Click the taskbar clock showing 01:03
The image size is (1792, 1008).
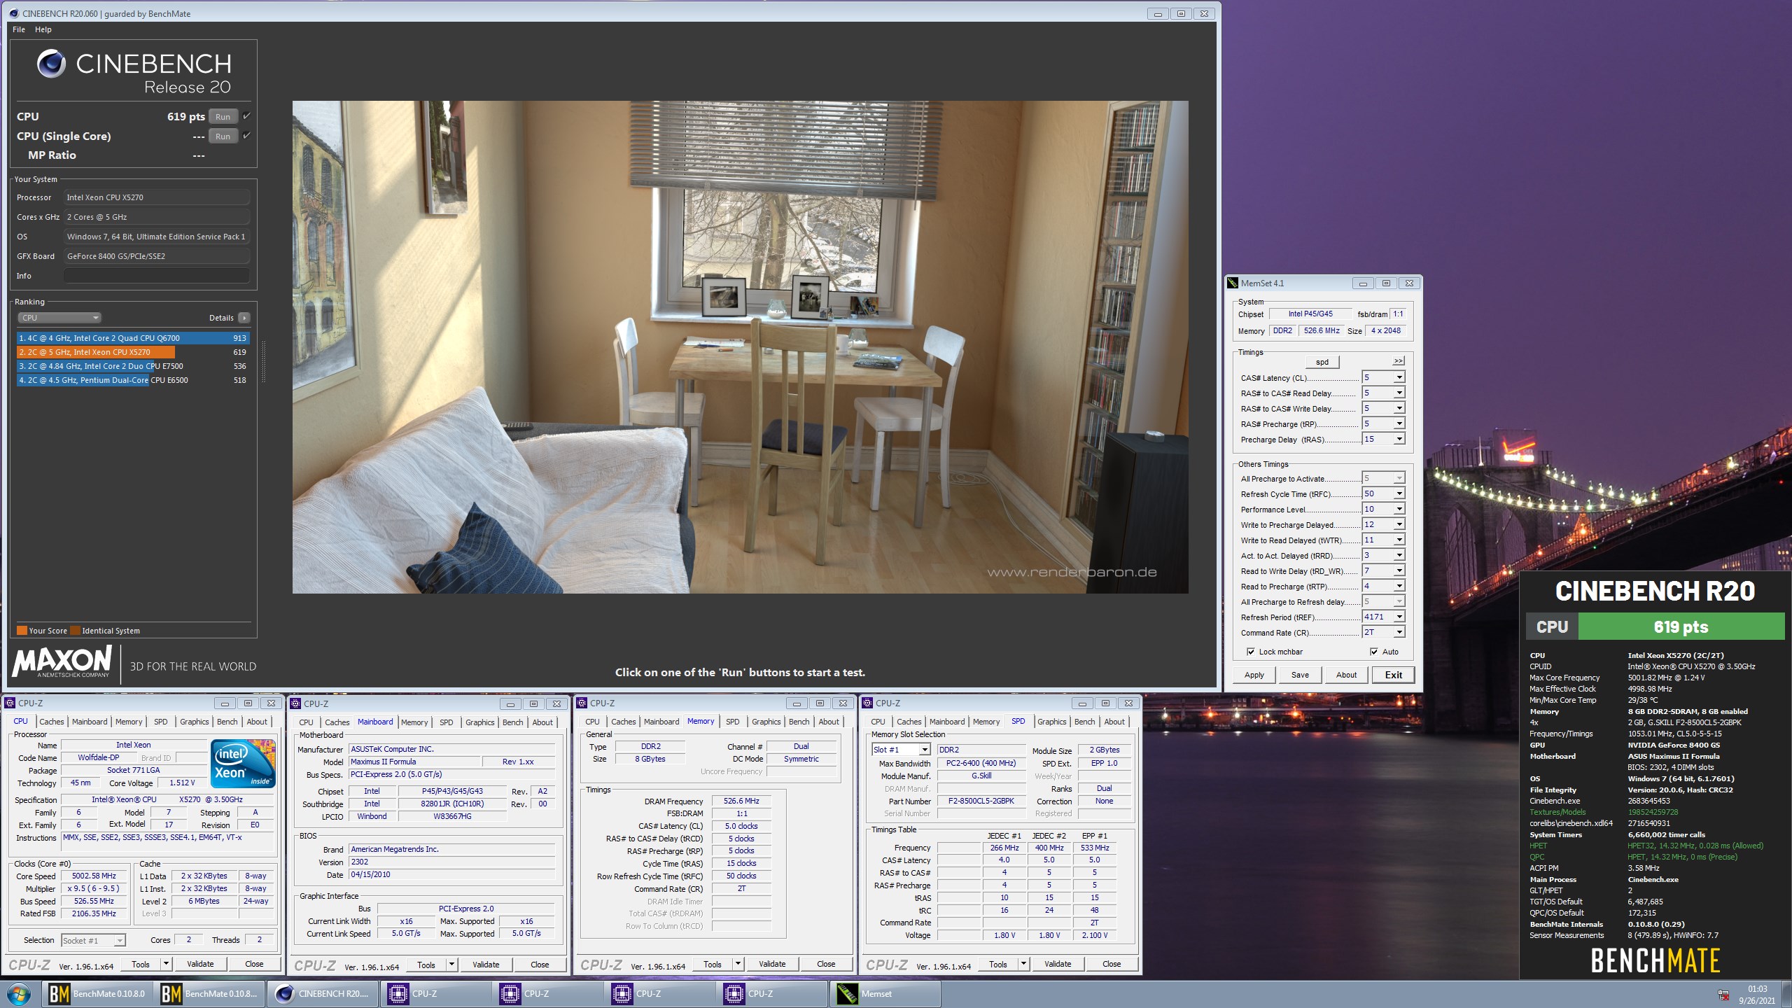(x=1757, y=989)
